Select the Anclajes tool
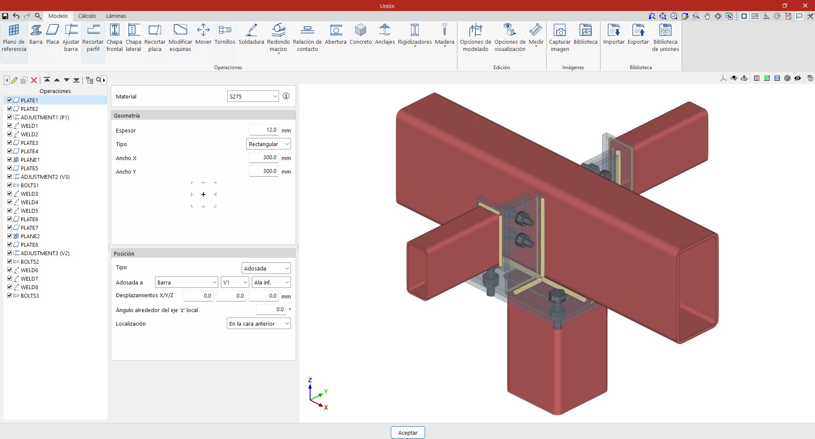The height and width of the screenshot is (439, 815). tap(385, 35)
